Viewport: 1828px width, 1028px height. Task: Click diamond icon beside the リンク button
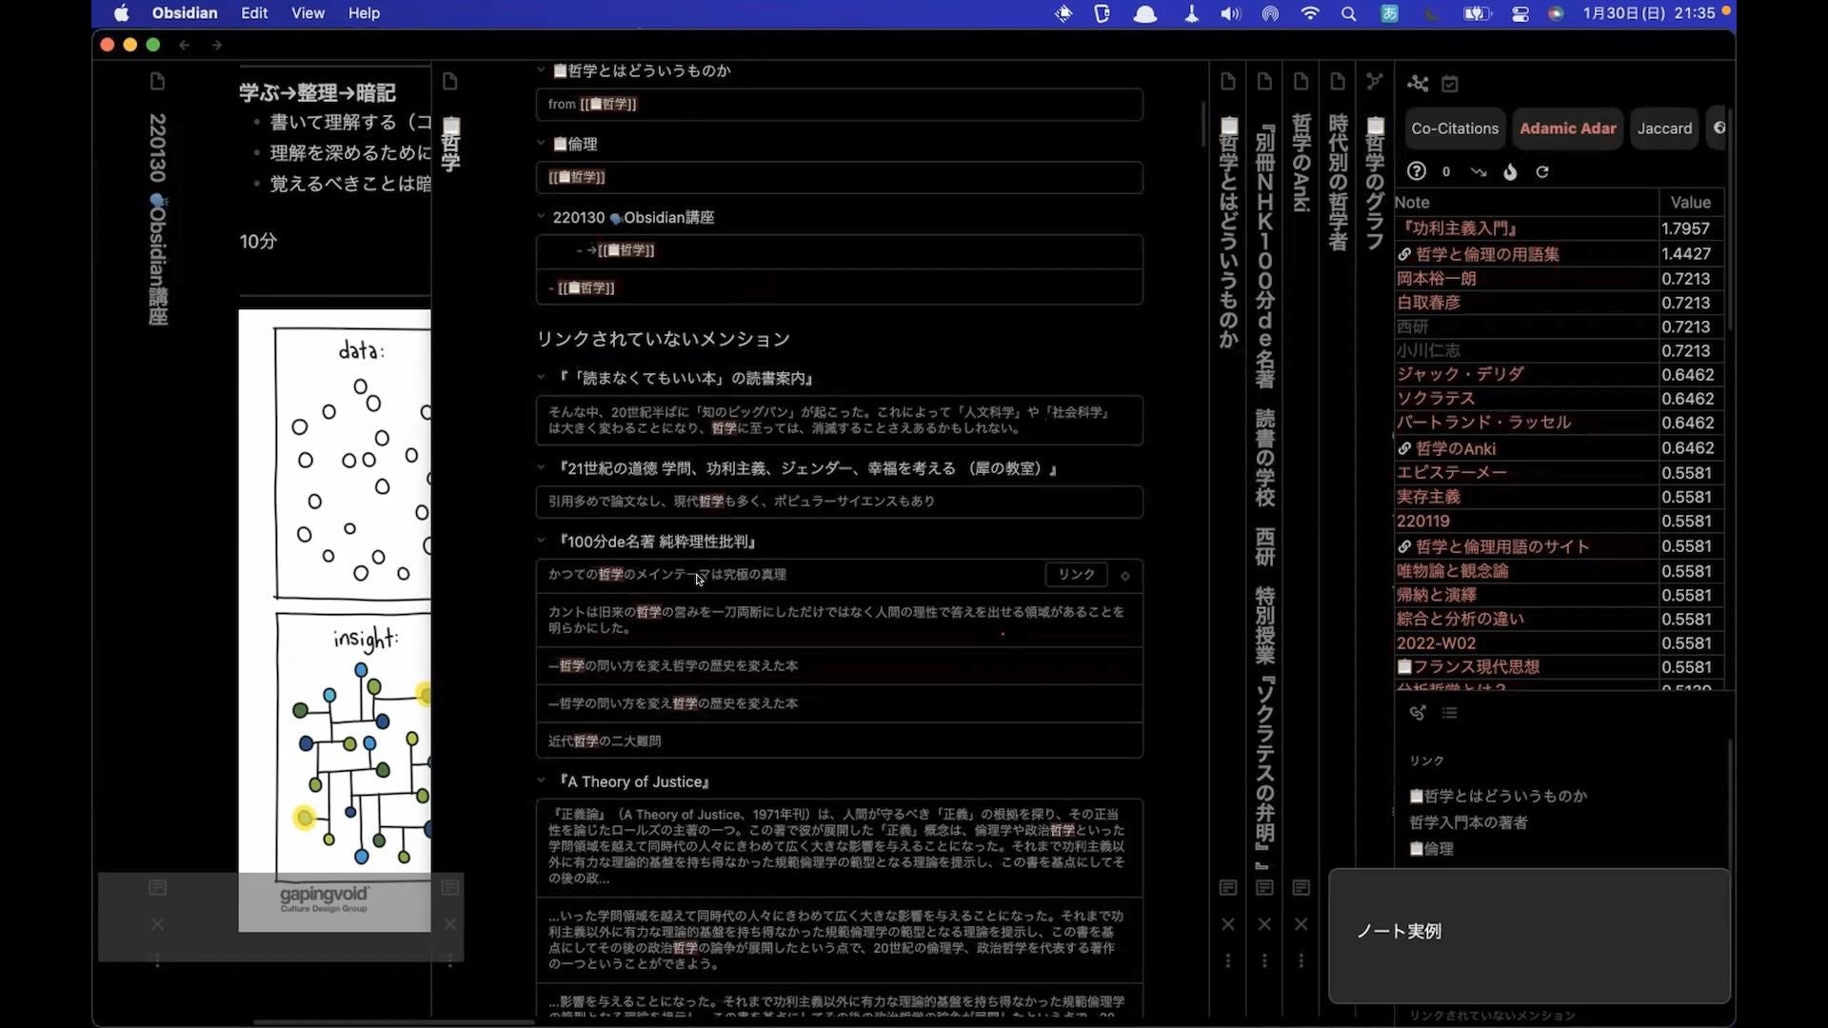point(1125,576)
